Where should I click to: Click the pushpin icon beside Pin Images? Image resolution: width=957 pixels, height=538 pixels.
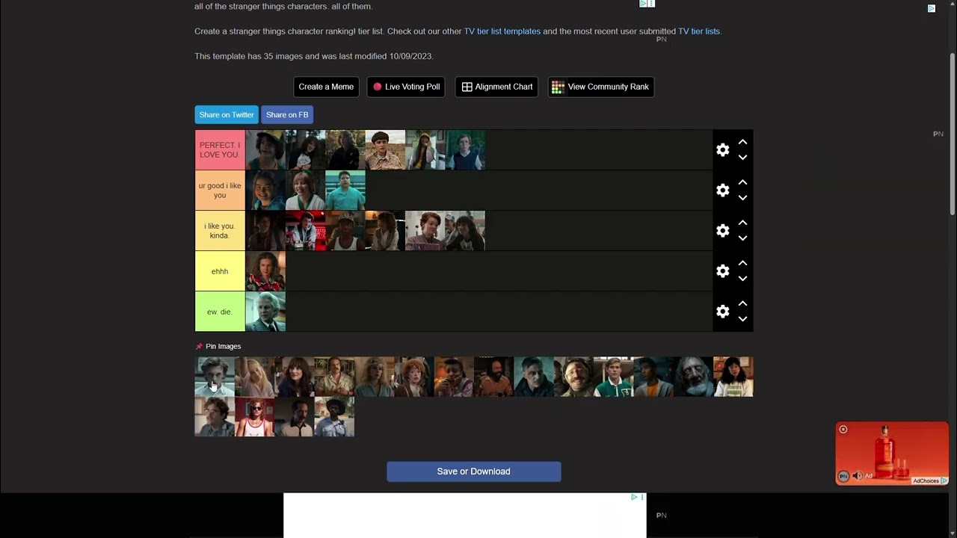(199, 347)
